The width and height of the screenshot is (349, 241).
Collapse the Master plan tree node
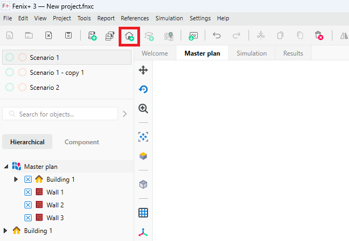(x=6, y=167)
